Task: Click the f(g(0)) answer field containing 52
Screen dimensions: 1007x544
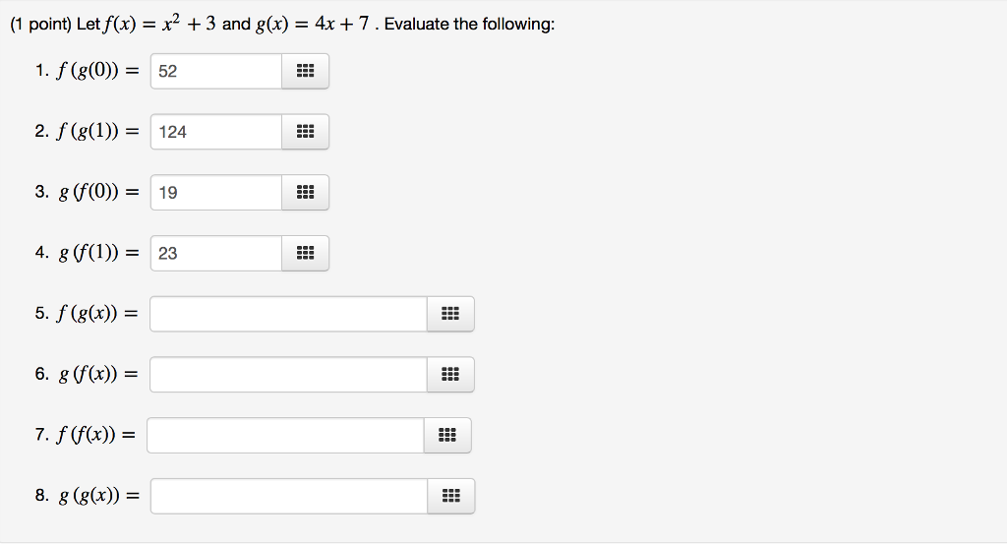Action: click(216, 71)
